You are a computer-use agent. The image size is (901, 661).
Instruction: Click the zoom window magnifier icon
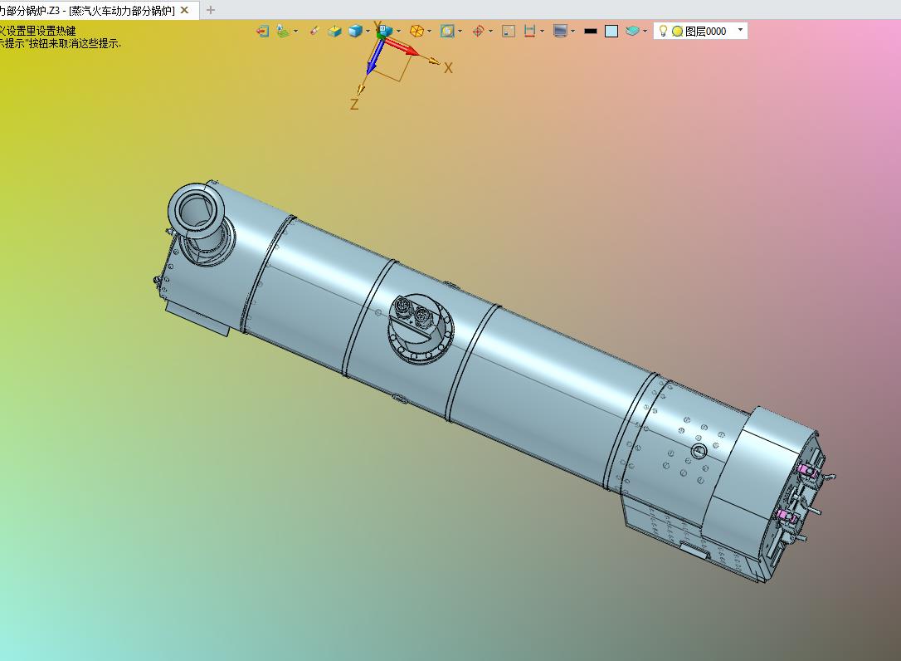pos(447,31)
